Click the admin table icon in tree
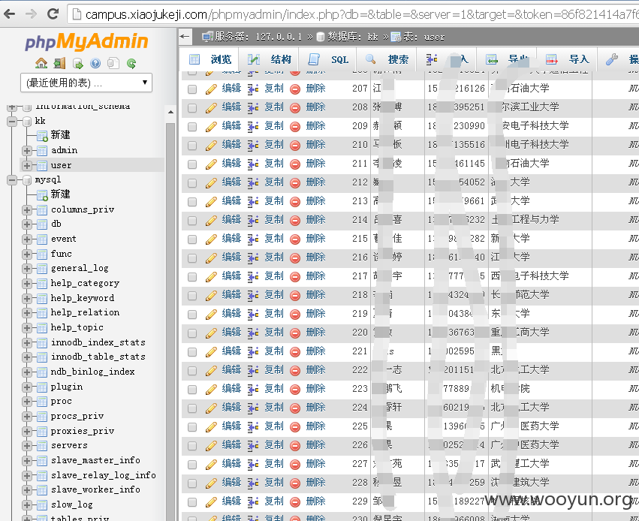This screenshot has width=639, height=521. [x=42, y=151]
